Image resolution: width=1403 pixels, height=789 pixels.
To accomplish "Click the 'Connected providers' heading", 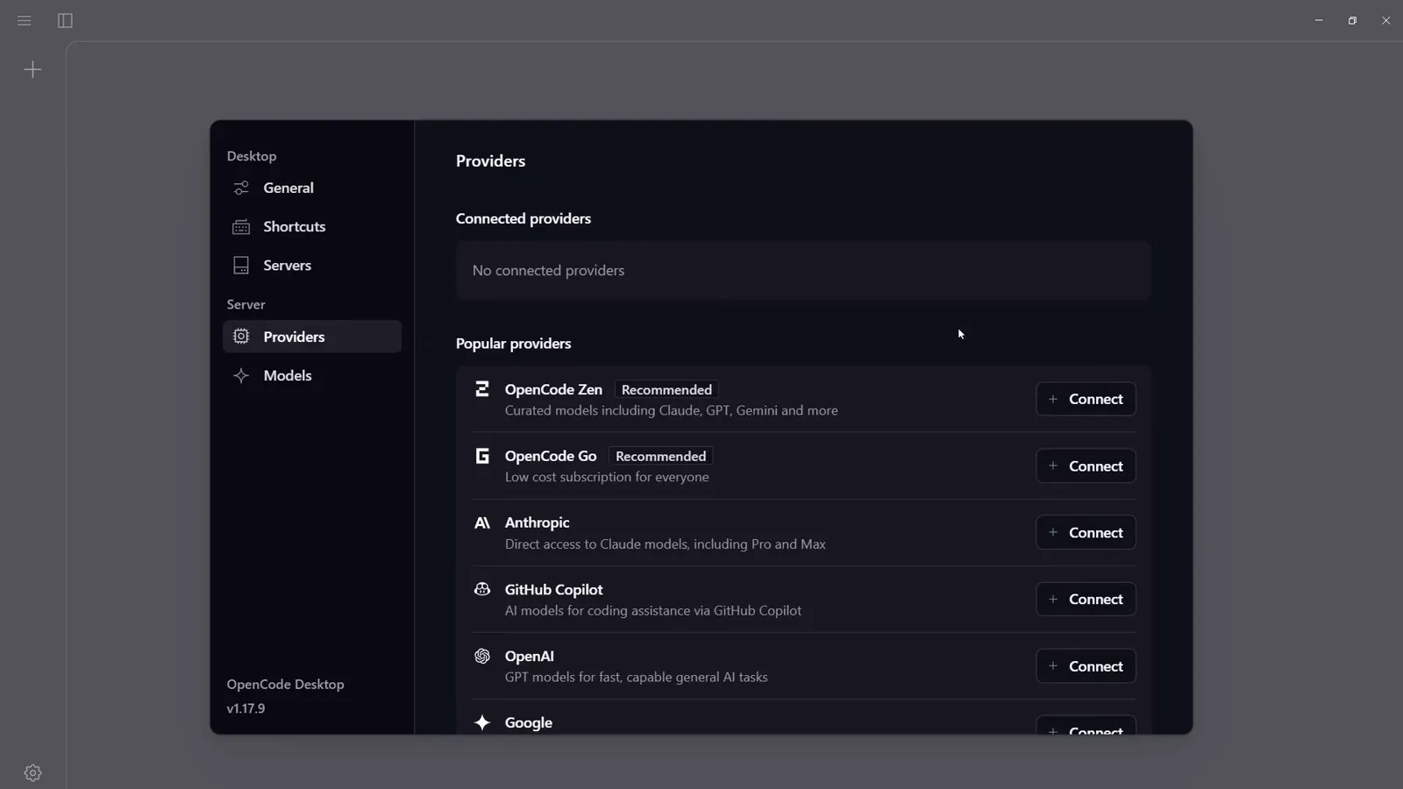I will [523, 218].
